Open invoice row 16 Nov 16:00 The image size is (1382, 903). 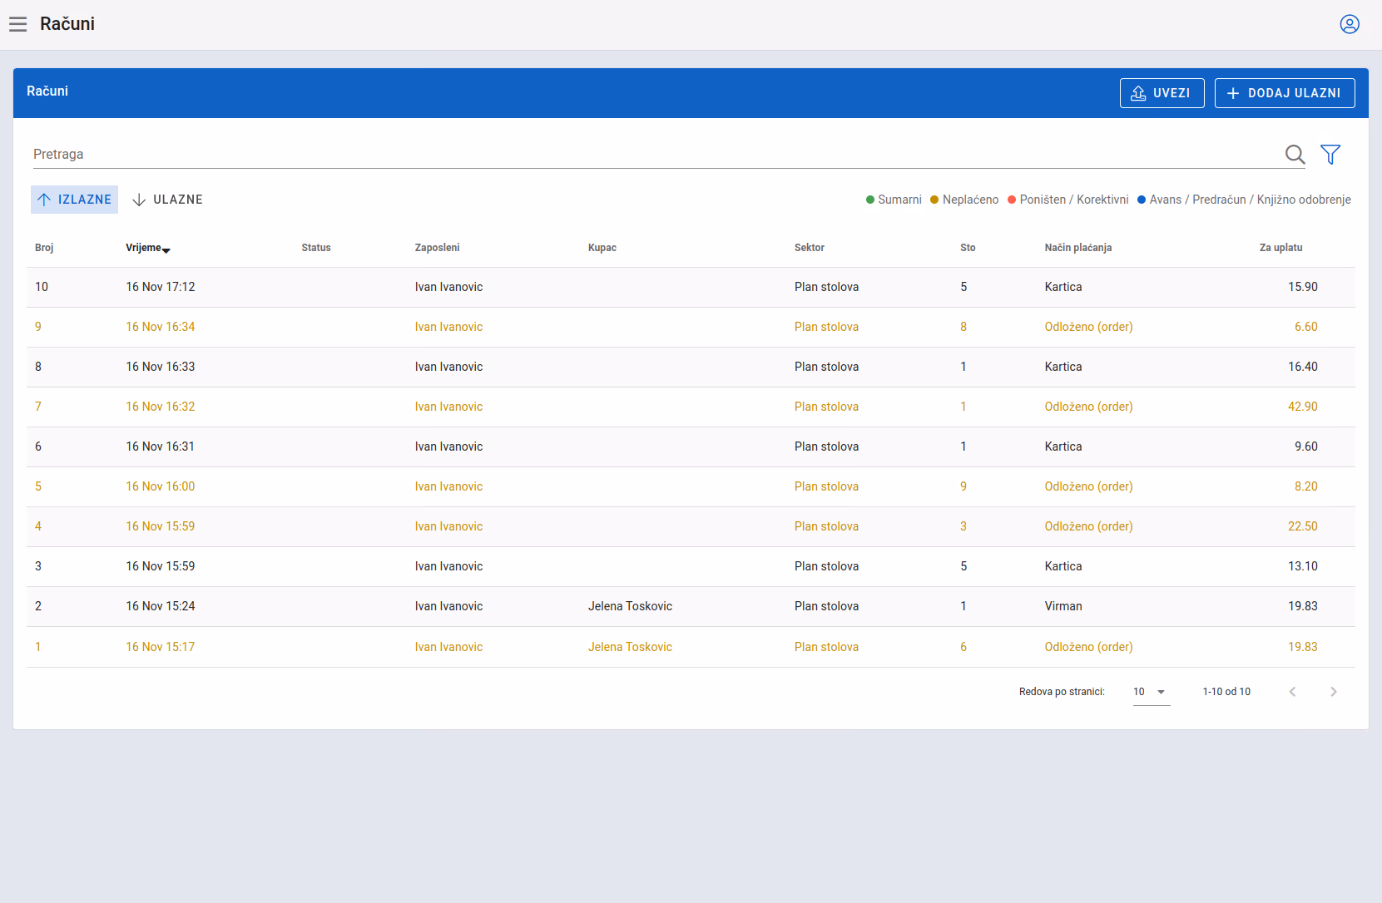click(691, 486)
